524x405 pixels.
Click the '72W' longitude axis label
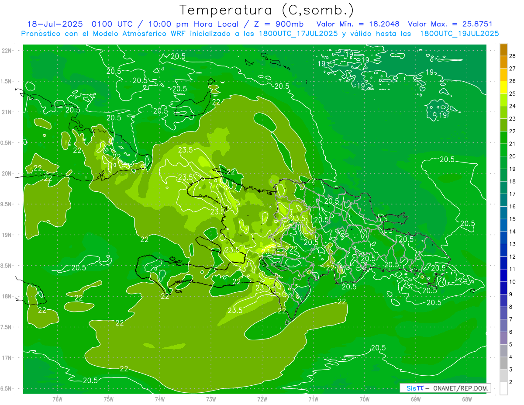coord(262,399)
